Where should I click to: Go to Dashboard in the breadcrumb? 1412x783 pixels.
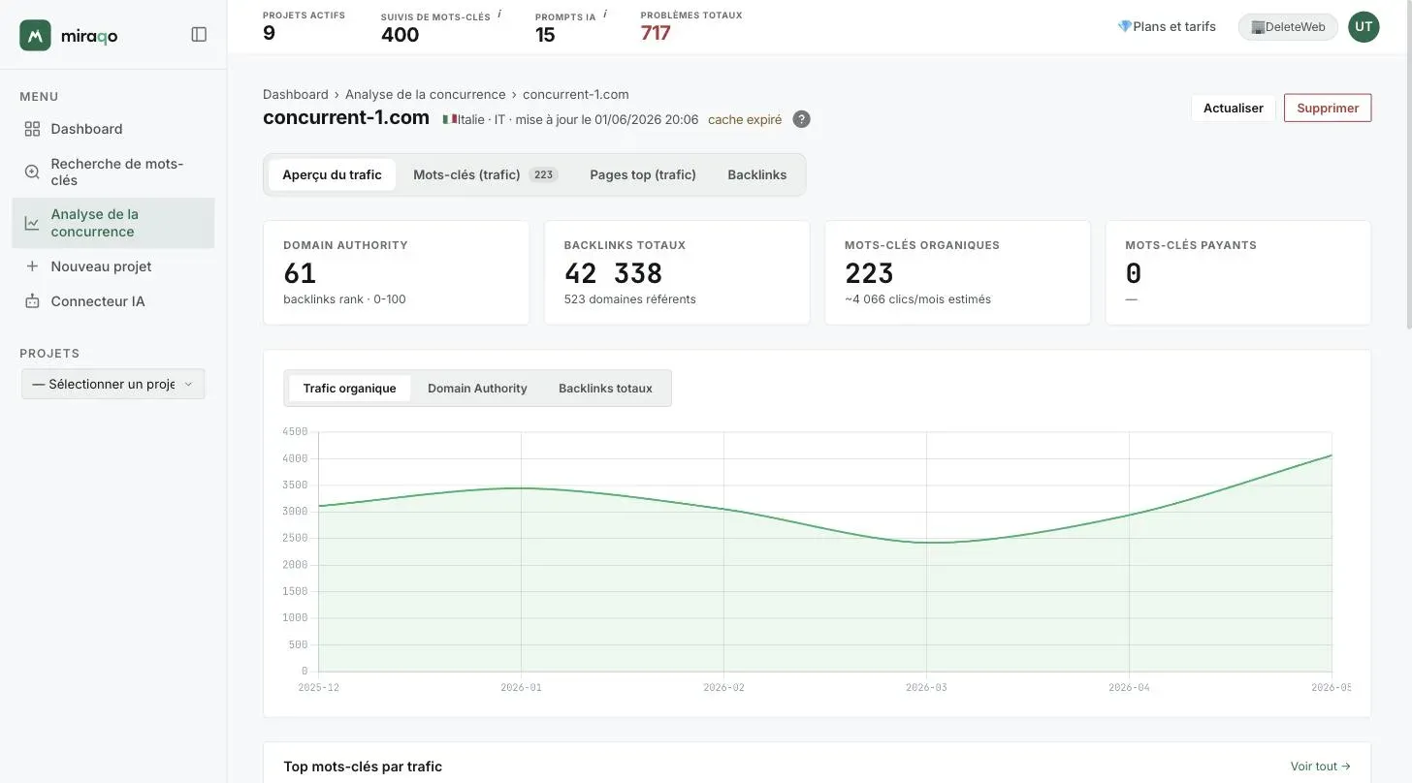[x=296, y=95]
